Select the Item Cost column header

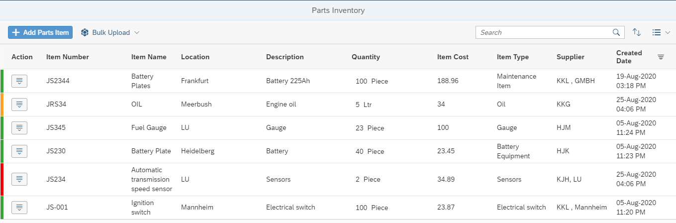453,57
